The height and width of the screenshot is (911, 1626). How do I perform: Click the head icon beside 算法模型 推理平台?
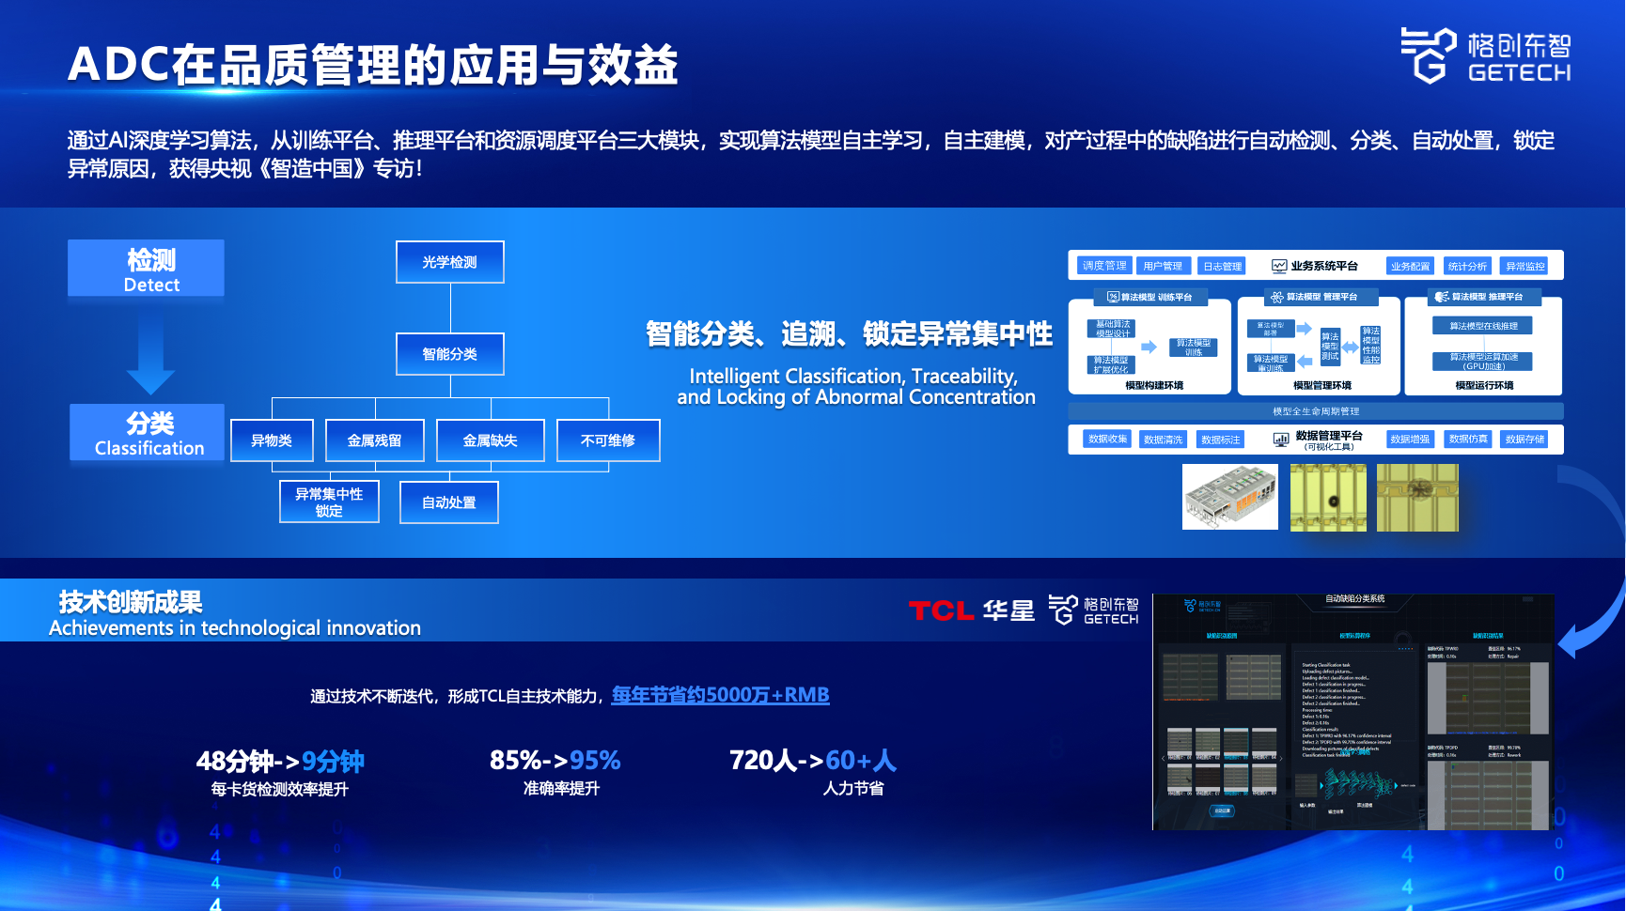click(1441, 297)
